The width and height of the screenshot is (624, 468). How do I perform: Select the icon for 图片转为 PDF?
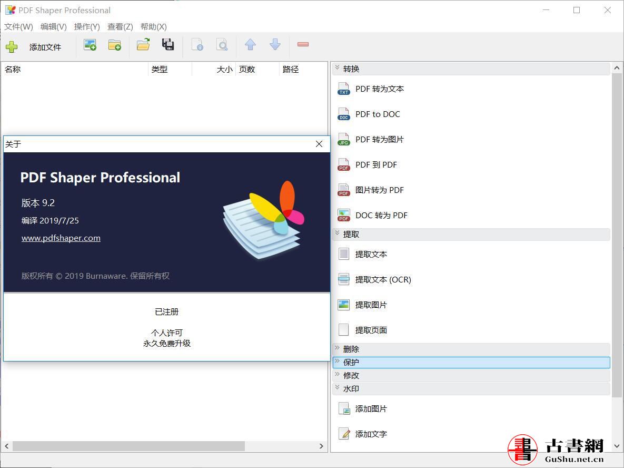pos(343,190)
